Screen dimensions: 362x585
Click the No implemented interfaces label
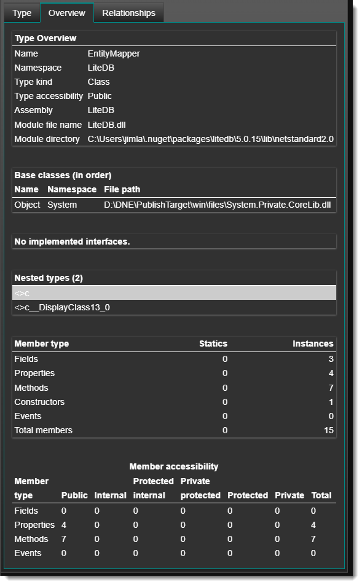pyautogui.click(x=72, y=241)
